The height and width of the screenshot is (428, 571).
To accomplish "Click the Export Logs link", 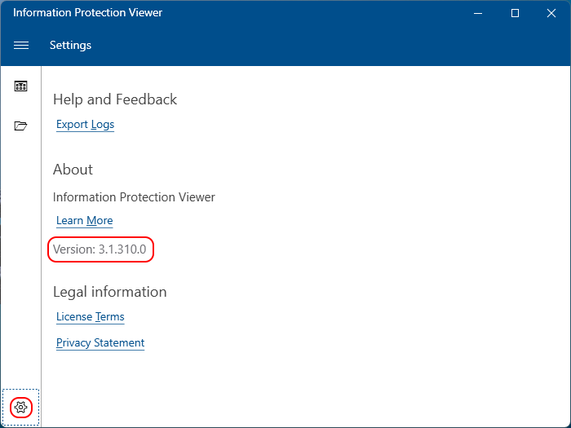I will [85, 125].
